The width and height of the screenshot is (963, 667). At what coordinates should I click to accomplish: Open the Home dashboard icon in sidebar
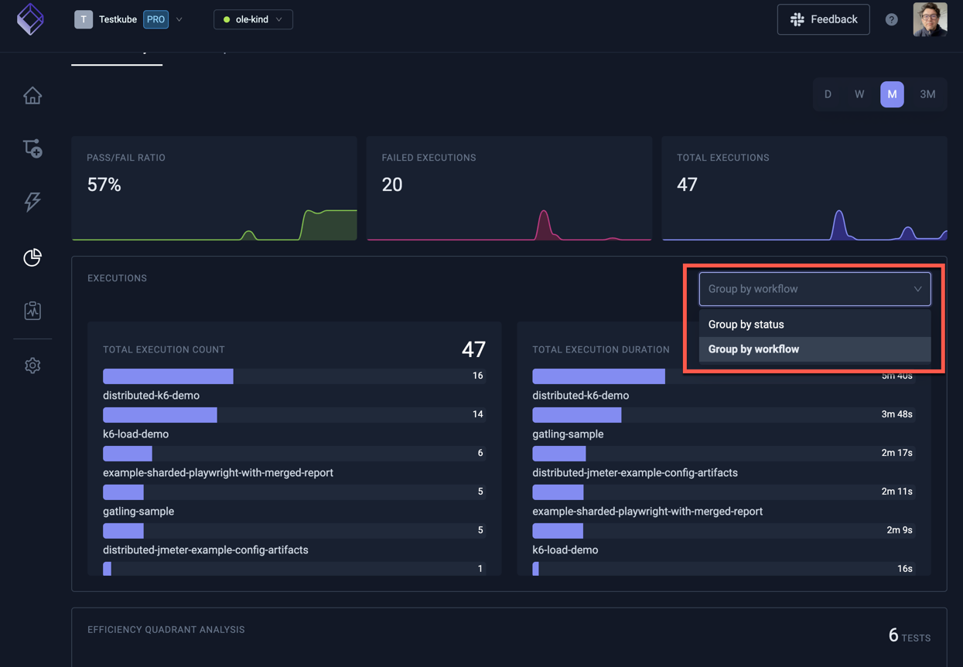pos(32,96)
